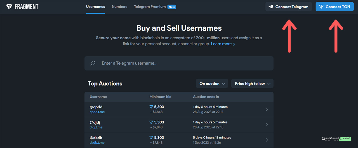
Task: Click the Connect Telegram button
Action: pos(289,7)
